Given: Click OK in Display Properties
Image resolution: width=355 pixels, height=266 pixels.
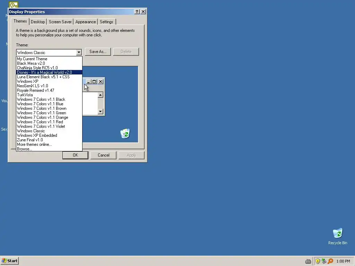Looking at the screenshot, I should pyautogui.click(x=75, y=155).
